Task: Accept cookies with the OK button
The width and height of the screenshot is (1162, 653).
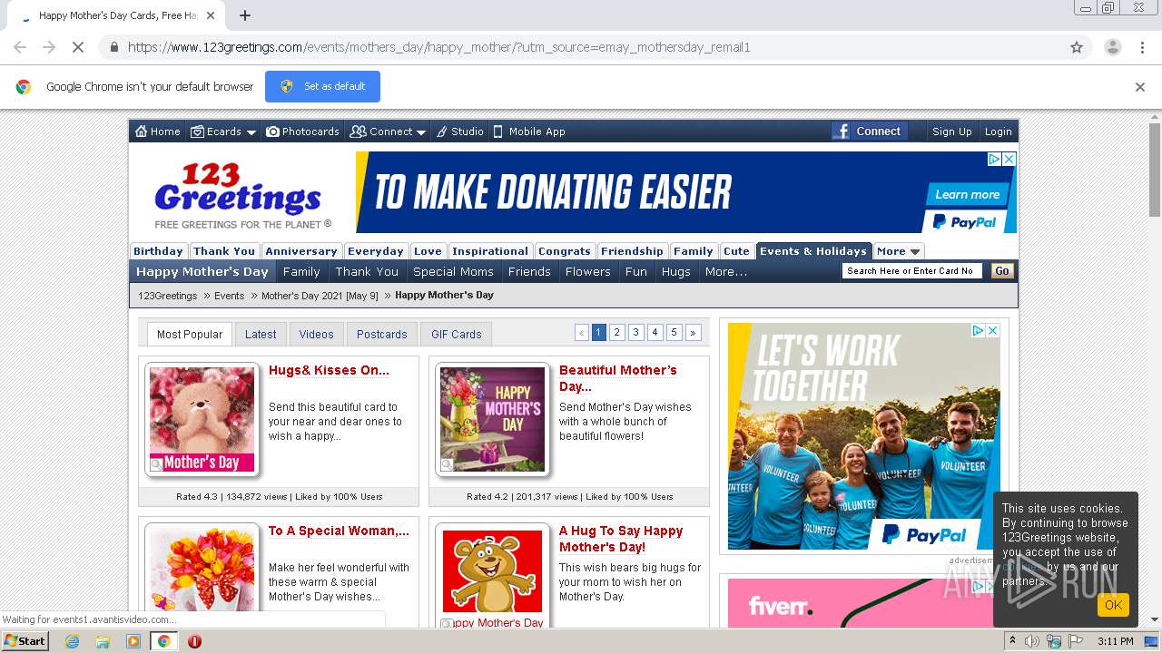Action: pos(1113,605)
